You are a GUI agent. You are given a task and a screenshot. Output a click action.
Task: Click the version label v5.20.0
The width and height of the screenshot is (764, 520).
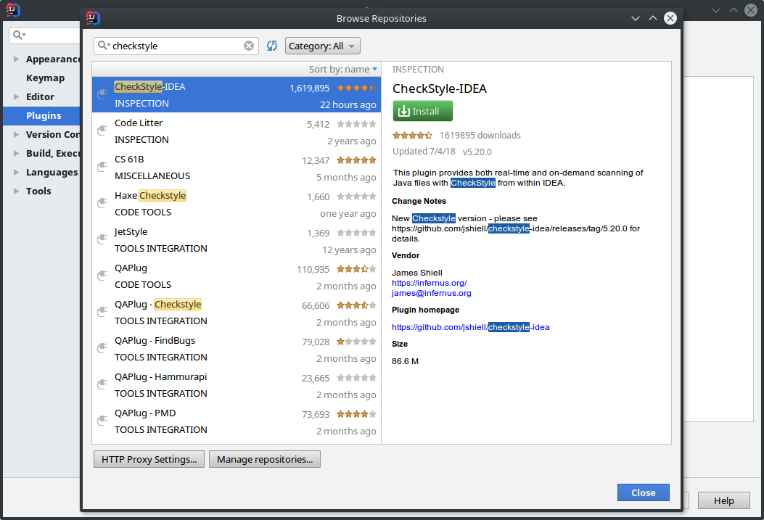(477, 152)
